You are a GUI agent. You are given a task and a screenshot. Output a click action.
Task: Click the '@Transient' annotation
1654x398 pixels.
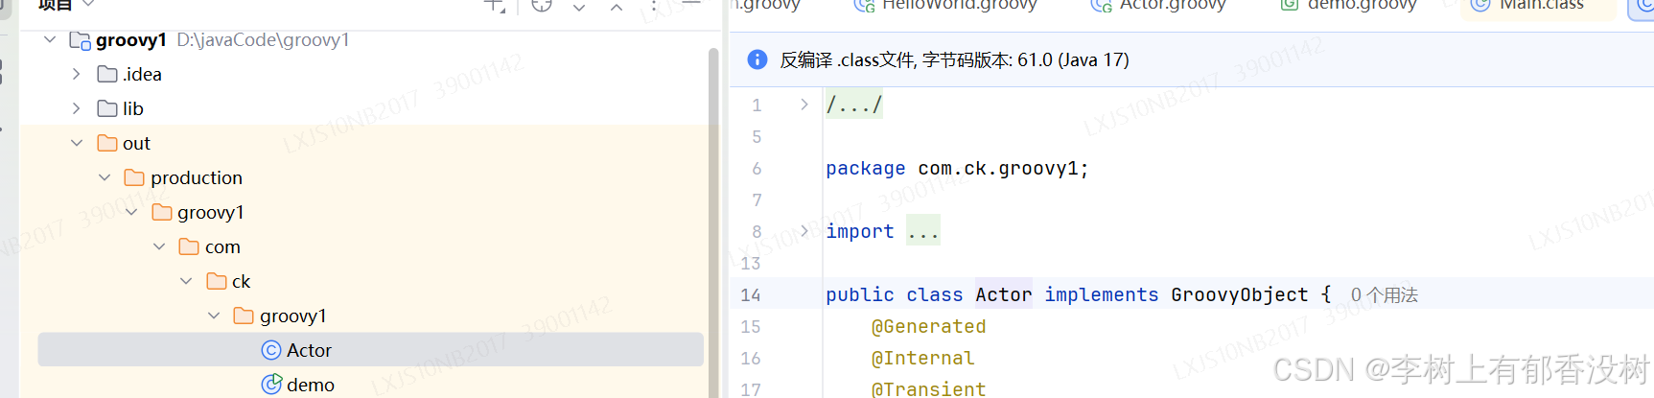pyautogui.click(x=928, y=388)
